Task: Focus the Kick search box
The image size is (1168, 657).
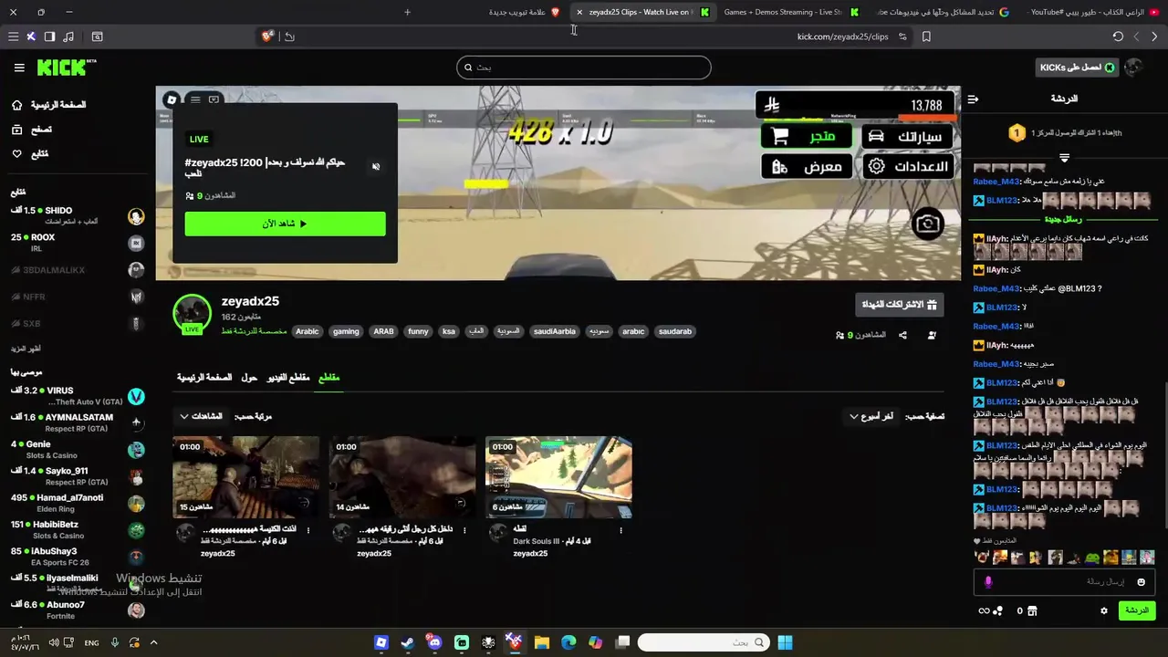Action: (584, 68)
